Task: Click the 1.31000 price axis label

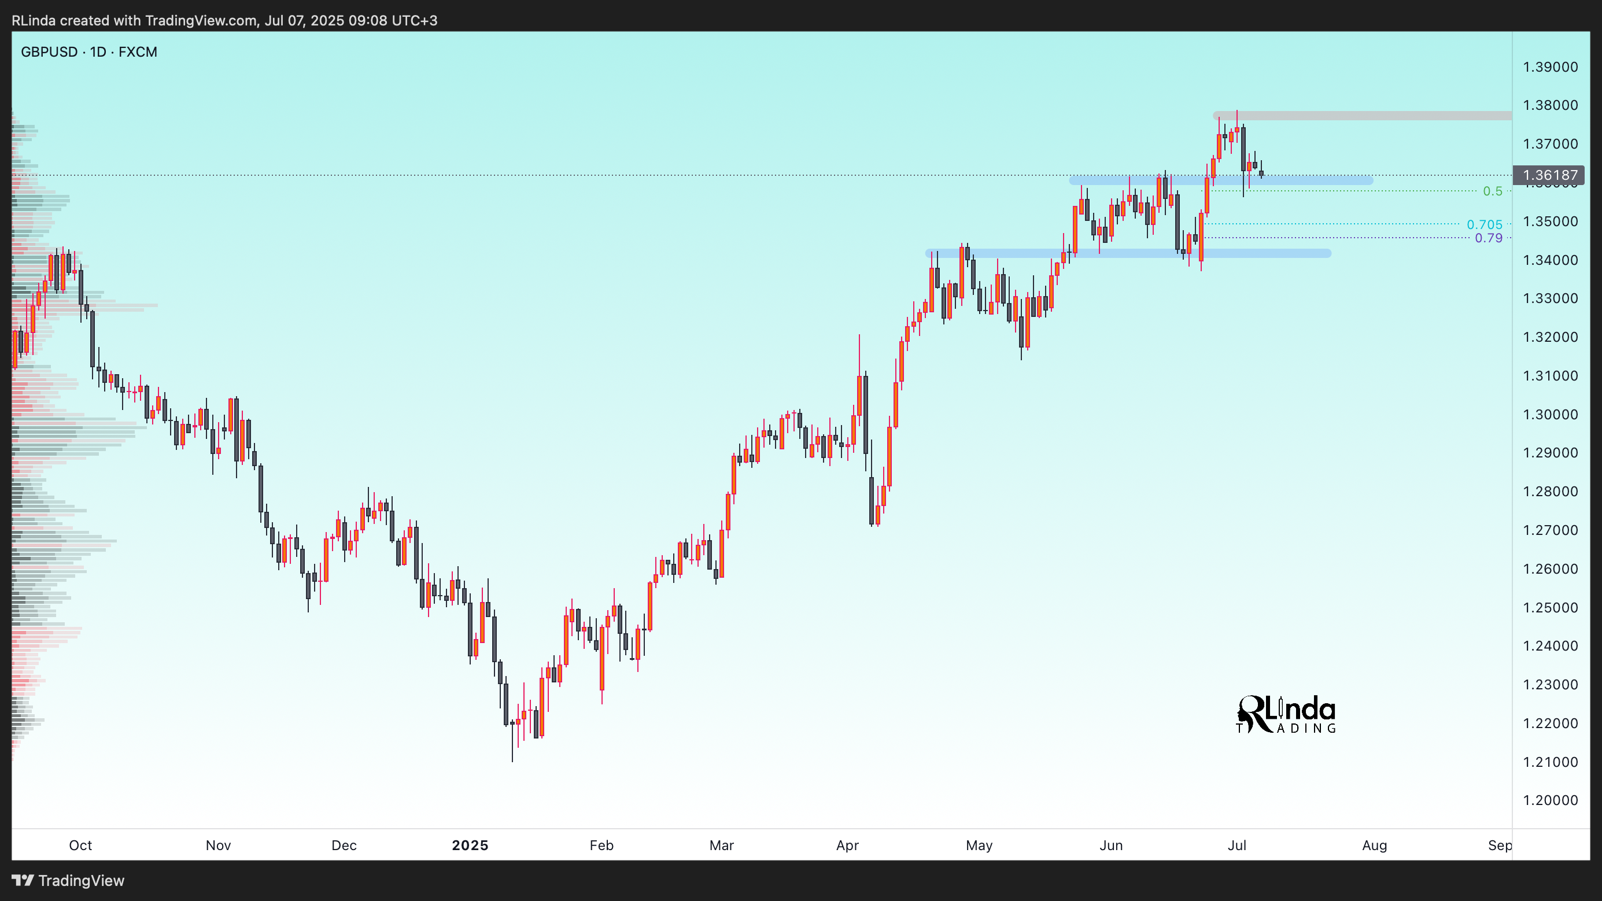Action: (x=1550, y=375)
